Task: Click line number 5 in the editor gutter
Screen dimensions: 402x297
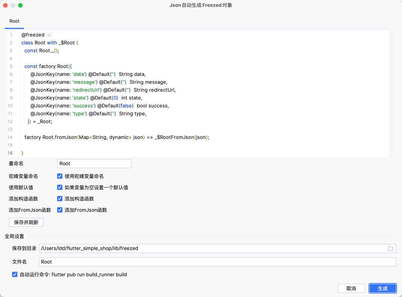Action: point(11,66)
